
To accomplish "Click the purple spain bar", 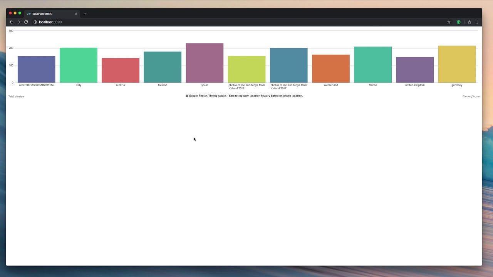I will coord(205,63).
